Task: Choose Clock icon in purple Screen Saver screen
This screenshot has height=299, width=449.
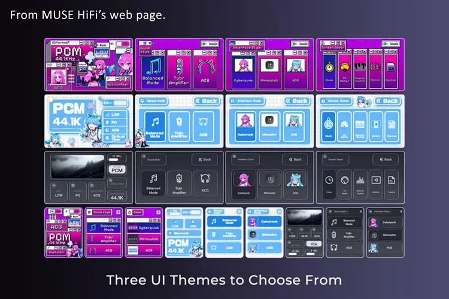Action: (x=329, y=68)
